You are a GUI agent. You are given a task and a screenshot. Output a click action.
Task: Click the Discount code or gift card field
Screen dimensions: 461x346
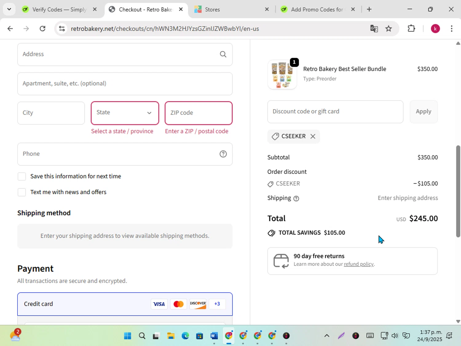point(335,112)
